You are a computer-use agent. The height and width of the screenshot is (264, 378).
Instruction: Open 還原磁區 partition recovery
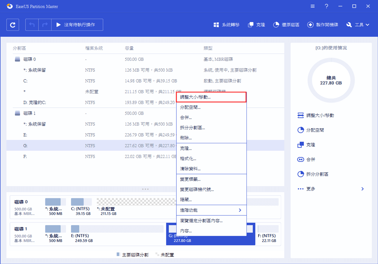click(x=286, y=25)
